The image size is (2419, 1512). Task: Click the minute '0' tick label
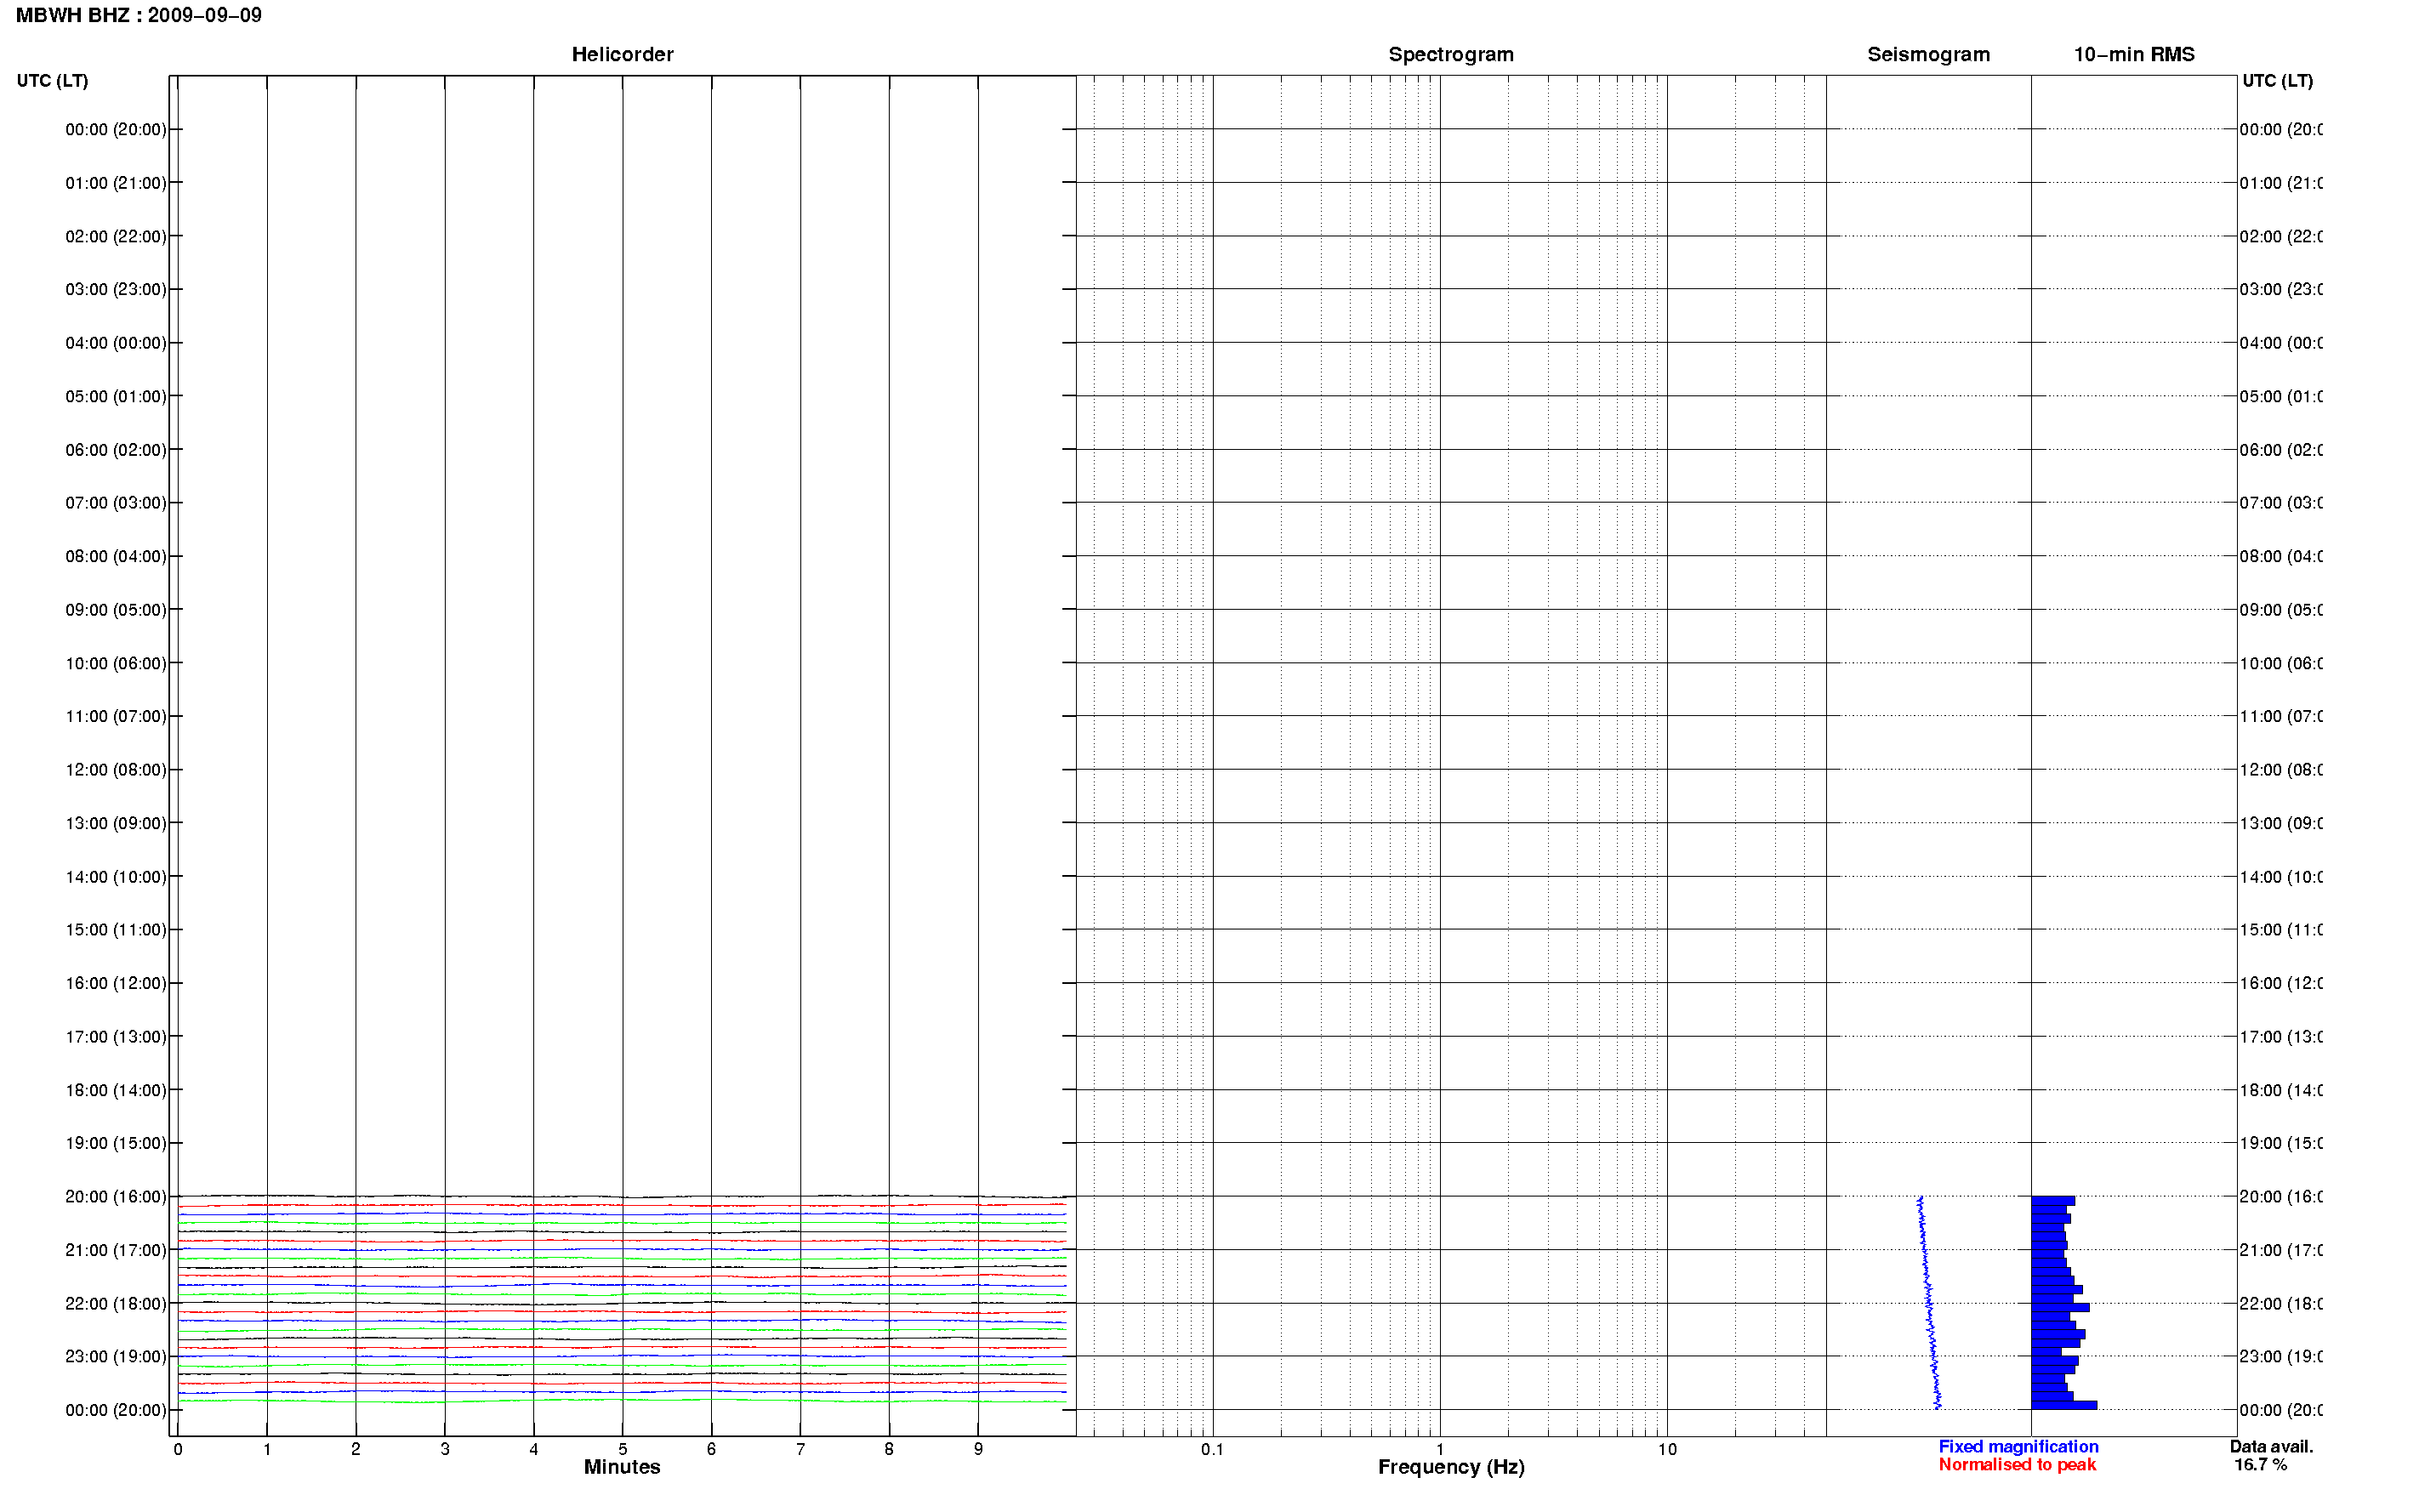(178, 1449)
